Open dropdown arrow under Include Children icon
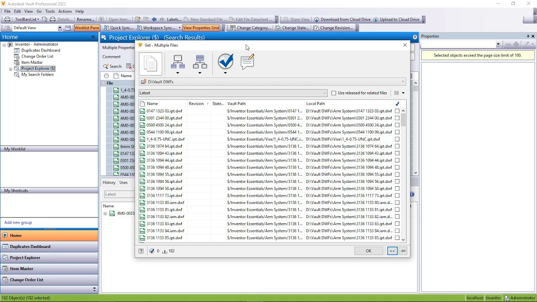Screen dimensions: 537x302 tap(178, 73)
